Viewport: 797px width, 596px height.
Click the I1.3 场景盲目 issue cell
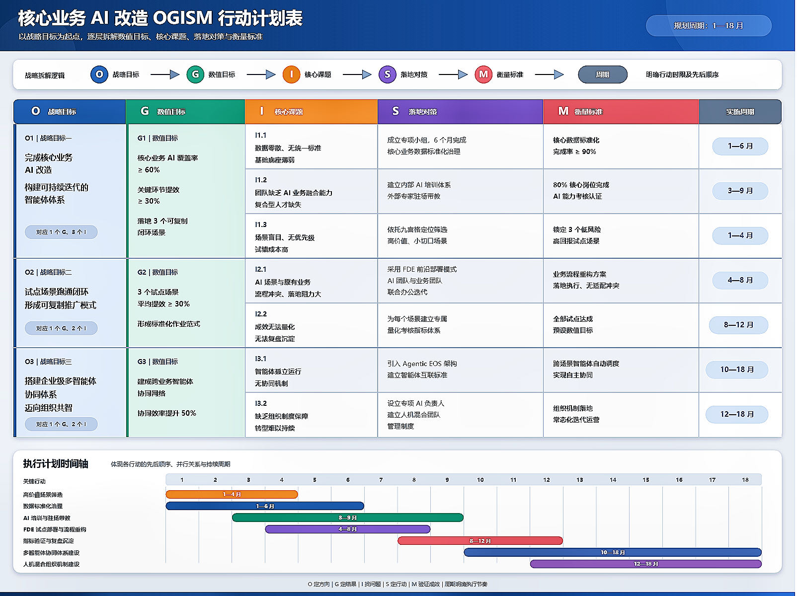click(312, 236)
